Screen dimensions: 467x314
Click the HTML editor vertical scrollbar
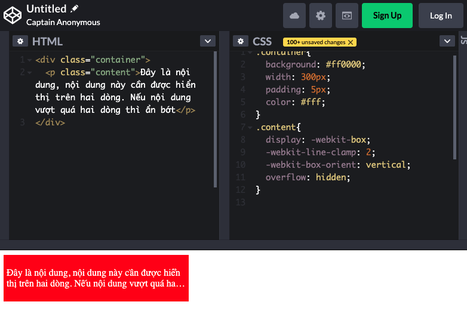coord(216,119)
